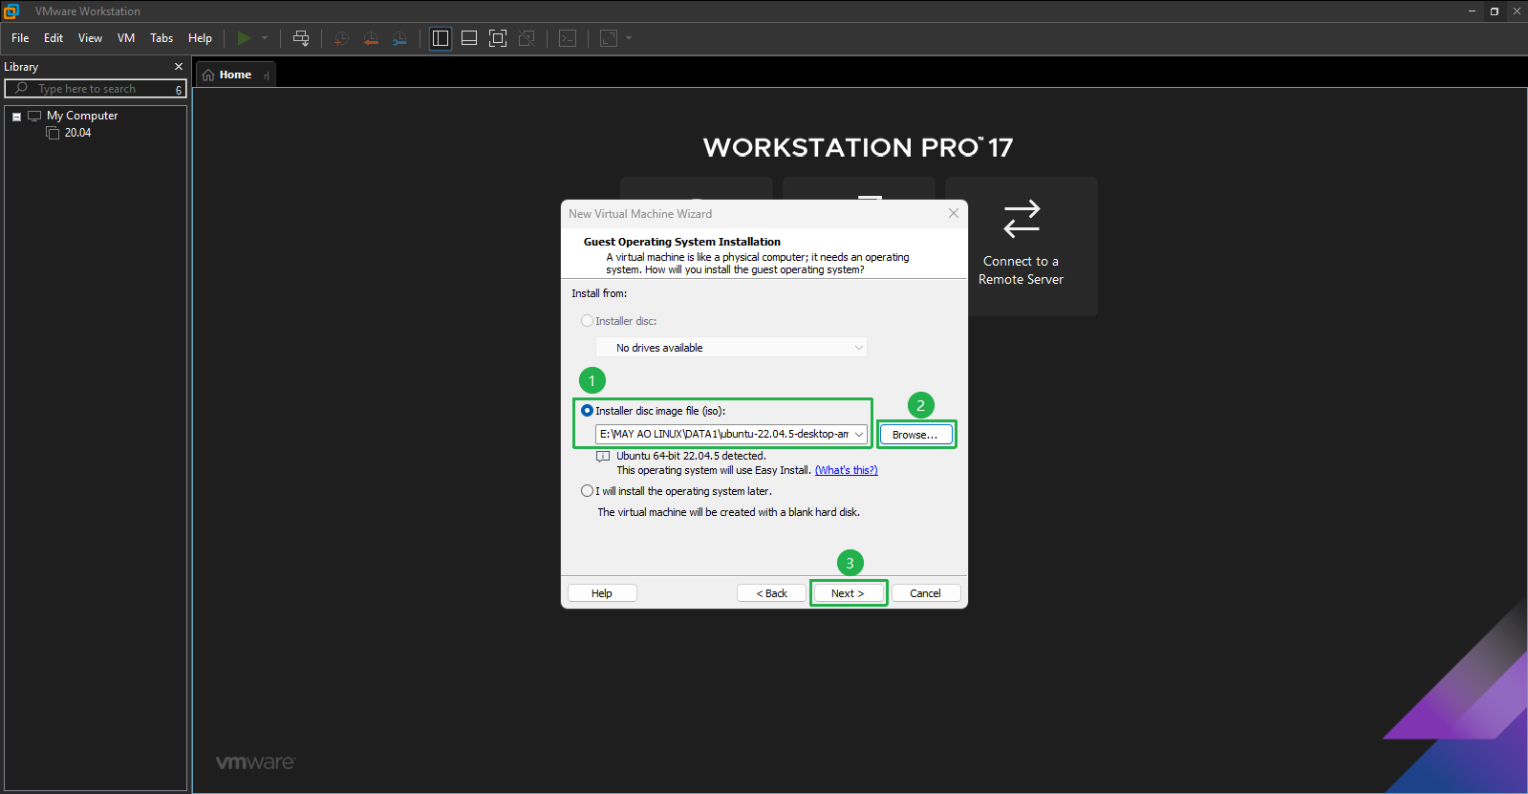Open the No drives available dropdown
1528x794 pixels.
click(x=731, y=348)
